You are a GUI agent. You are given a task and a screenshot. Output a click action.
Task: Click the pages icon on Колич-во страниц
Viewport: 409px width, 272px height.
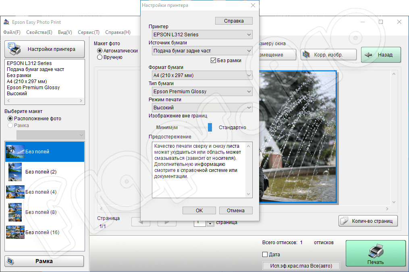tap(344, 221)
